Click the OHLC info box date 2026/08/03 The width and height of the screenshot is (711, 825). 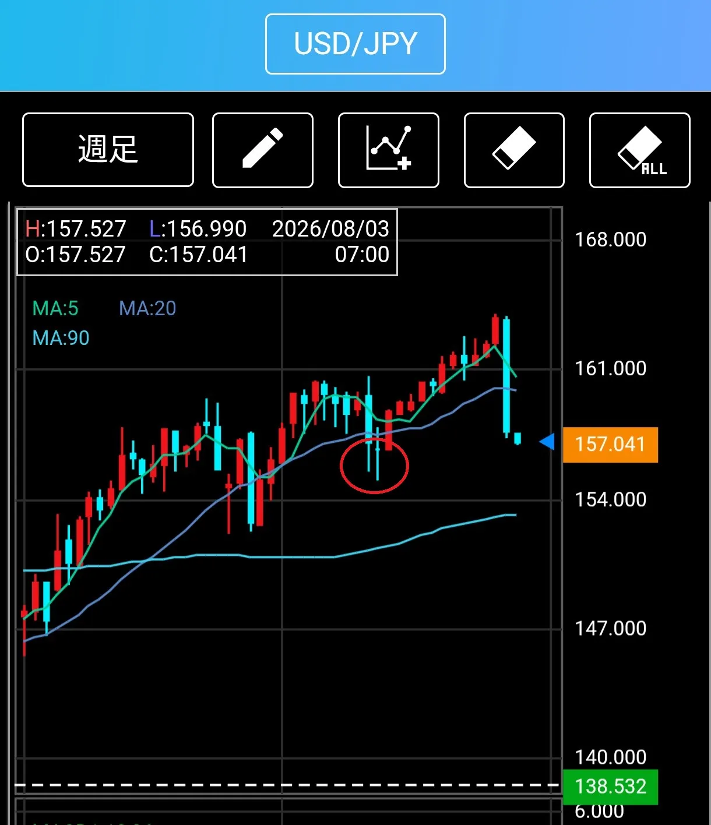point(330,228)
